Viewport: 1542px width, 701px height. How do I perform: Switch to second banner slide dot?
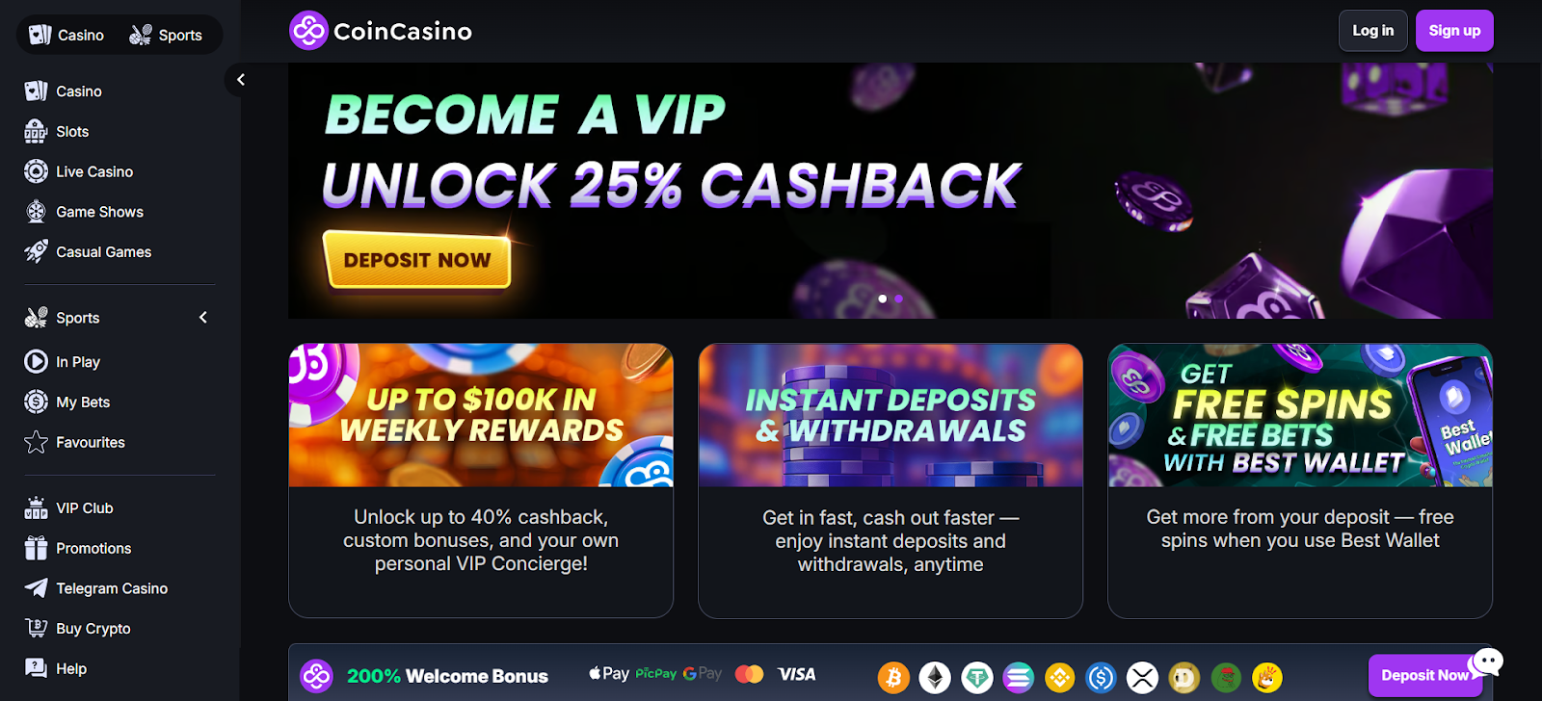point(899,299)
